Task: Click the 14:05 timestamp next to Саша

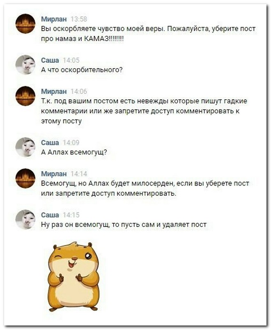Action: (71, 61)
